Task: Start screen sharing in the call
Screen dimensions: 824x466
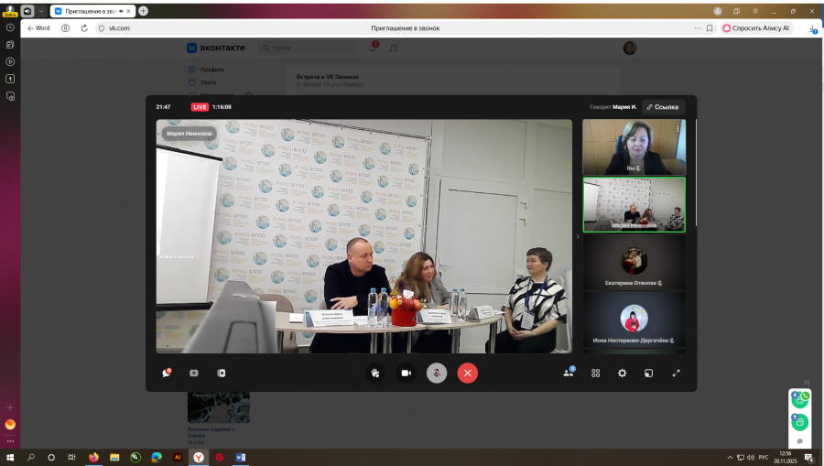Action: coord(221,373)
